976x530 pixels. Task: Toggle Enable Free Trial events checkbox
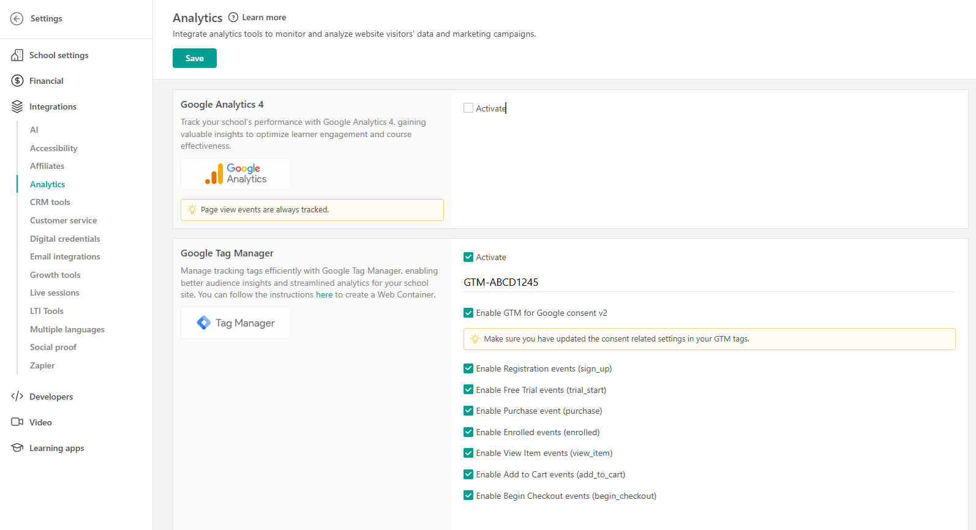coord(468,389)
